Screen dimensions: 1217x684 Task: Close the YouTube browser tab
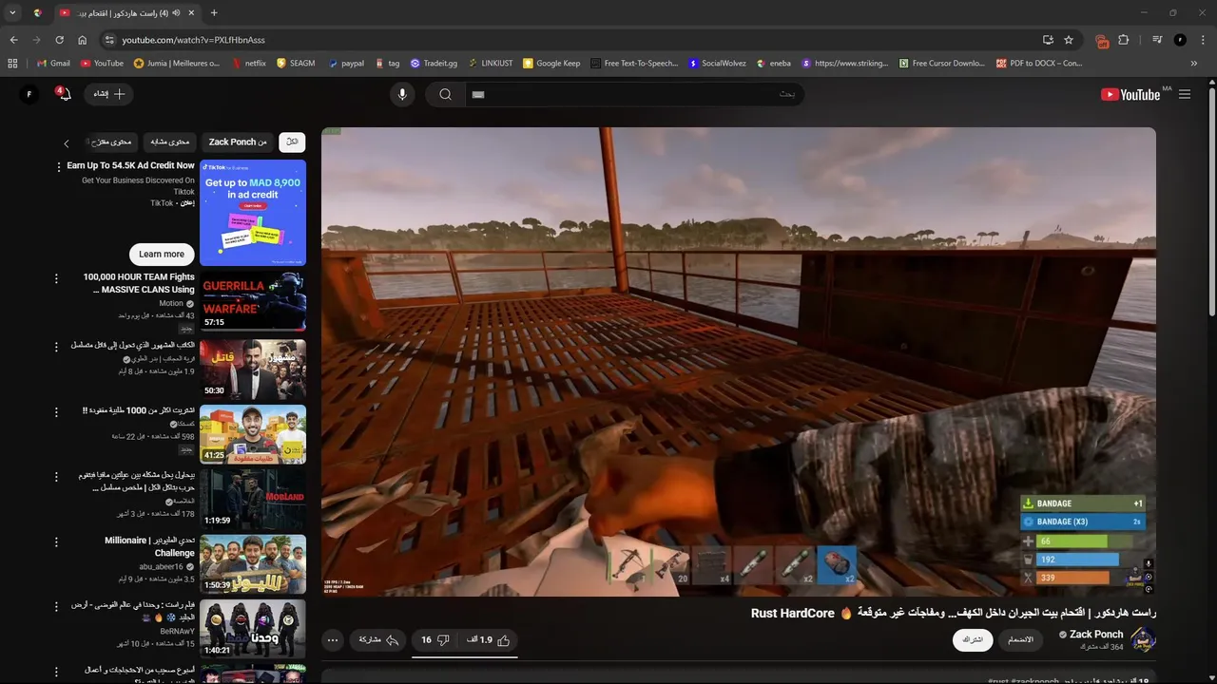click(191, 13)
